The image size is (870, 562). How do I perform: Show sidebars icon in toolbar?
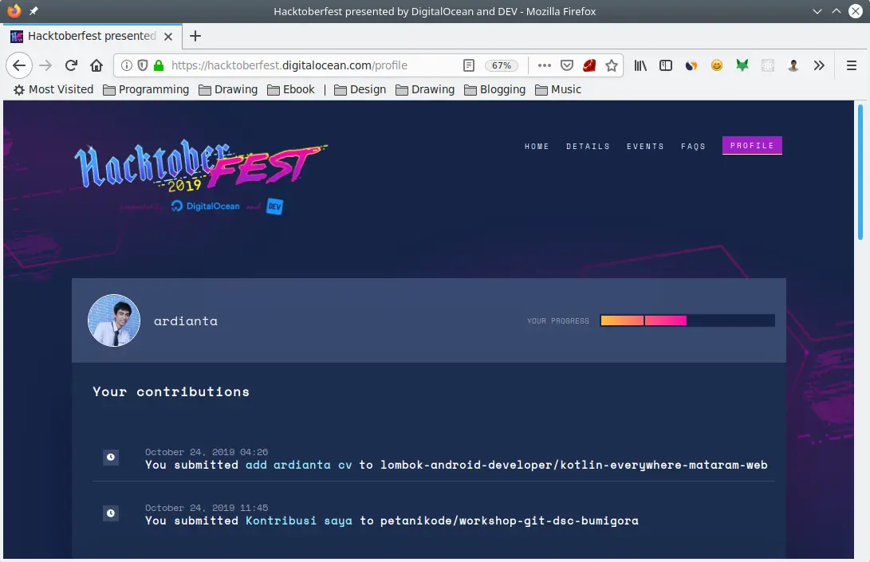pos(666,65)
